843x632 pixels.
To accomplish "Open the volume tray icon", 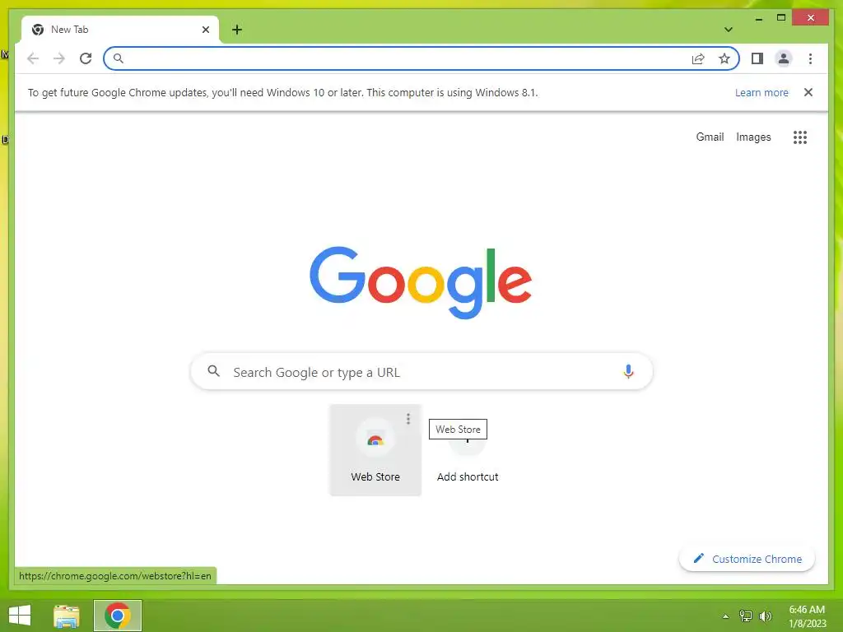I will [x=765, y=616].
